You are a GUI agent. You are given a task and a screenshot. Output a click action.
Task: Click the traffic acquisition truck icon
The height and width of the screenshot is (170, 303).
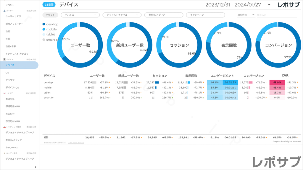(4, 127)
